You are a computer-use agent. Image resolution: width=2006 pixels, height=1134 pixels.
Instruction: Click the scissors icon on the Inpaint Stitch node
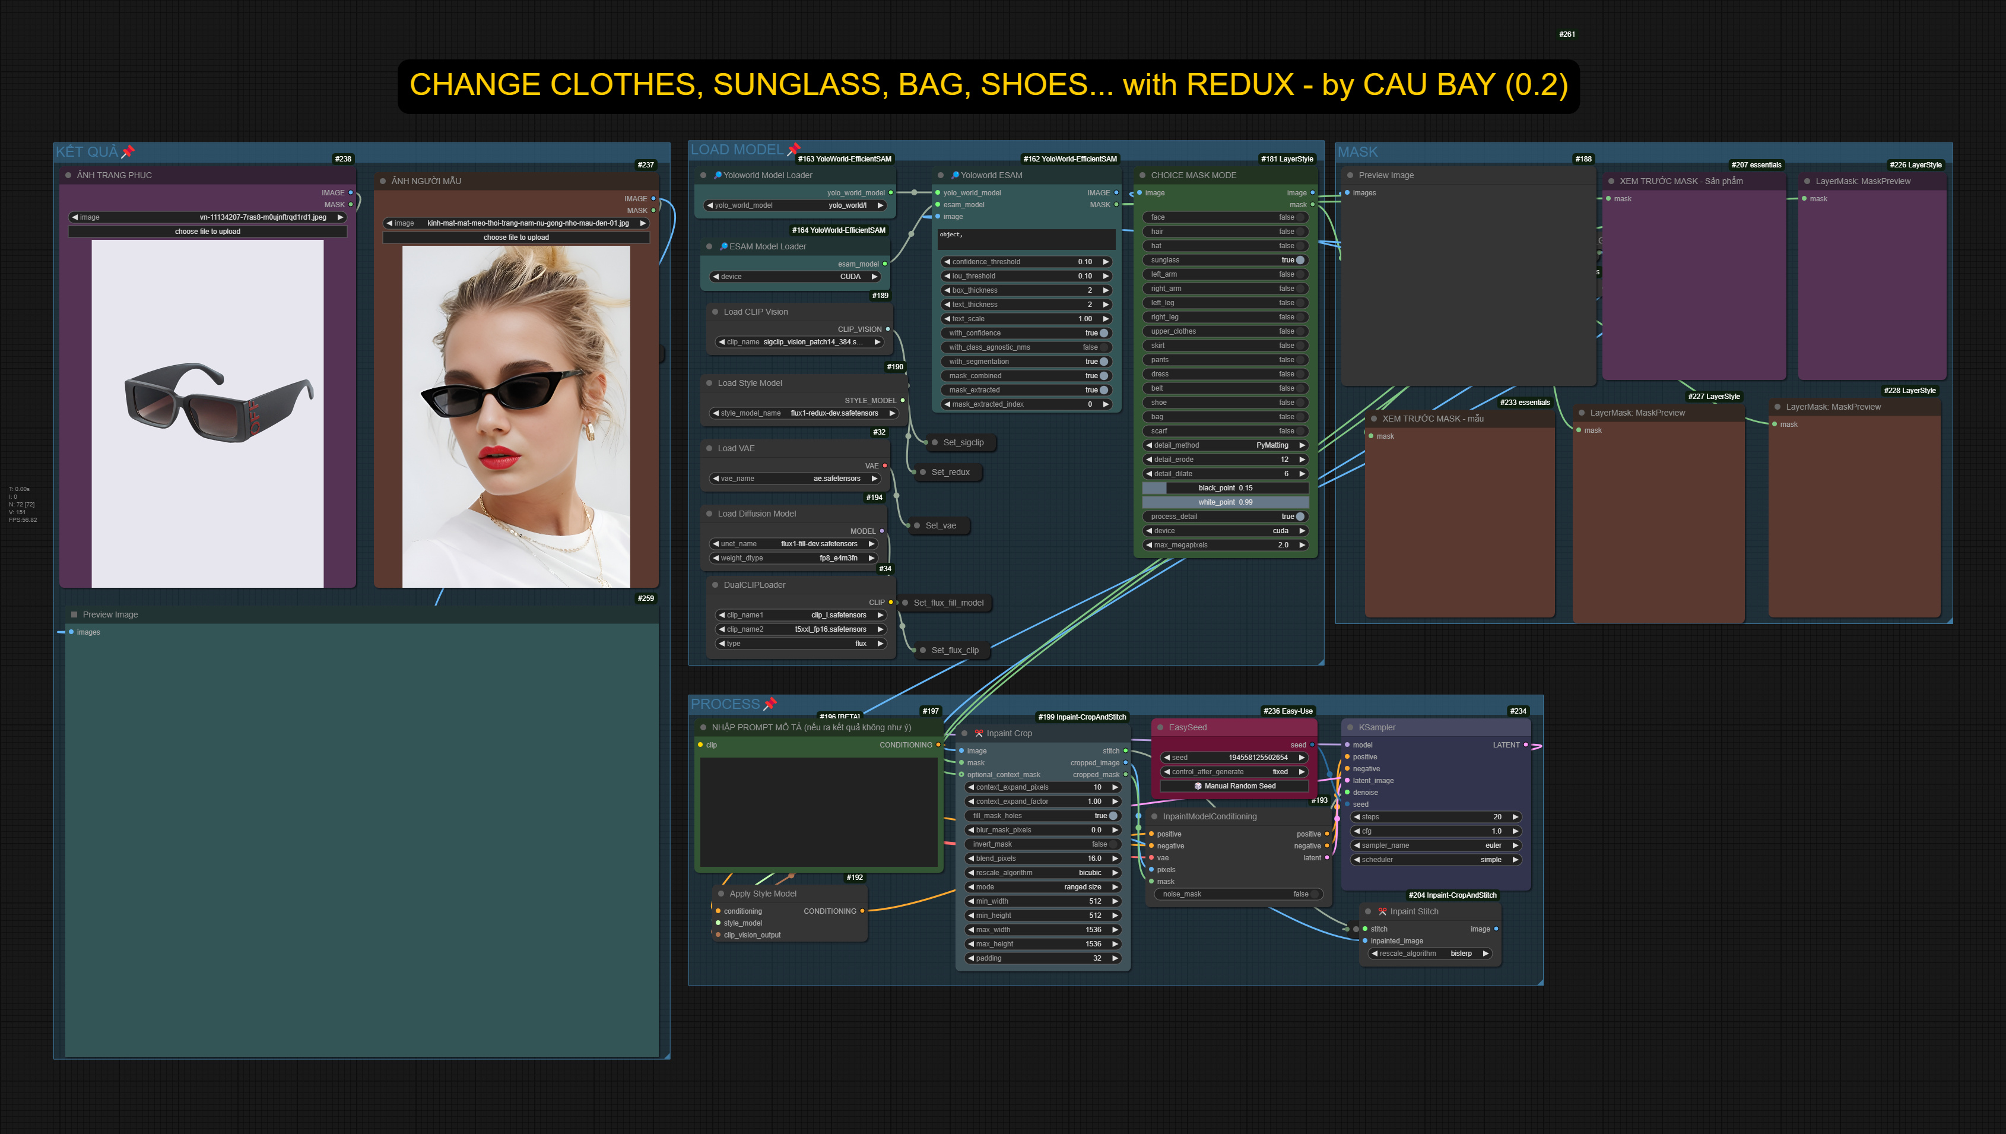[1382, 911]
